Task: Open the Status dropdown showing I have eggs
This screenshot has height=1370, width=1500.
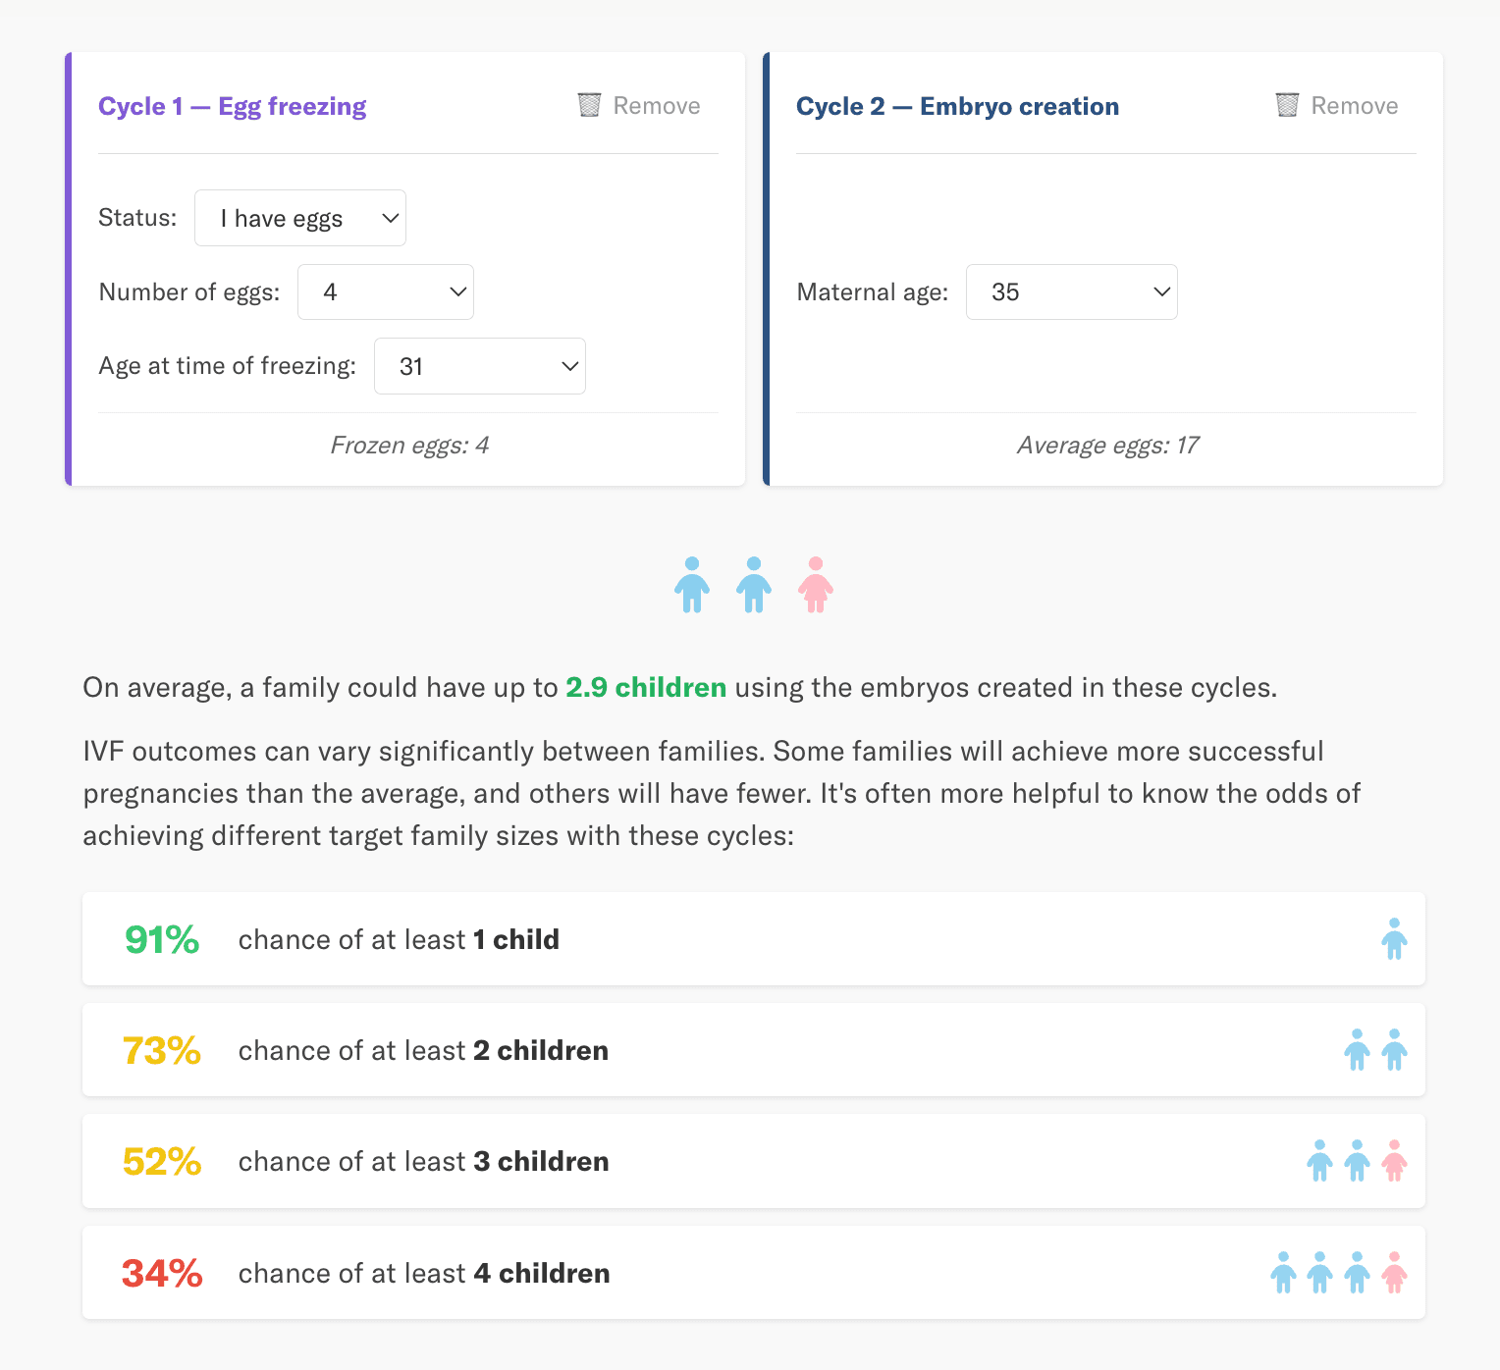Action: tap(300, 218)
